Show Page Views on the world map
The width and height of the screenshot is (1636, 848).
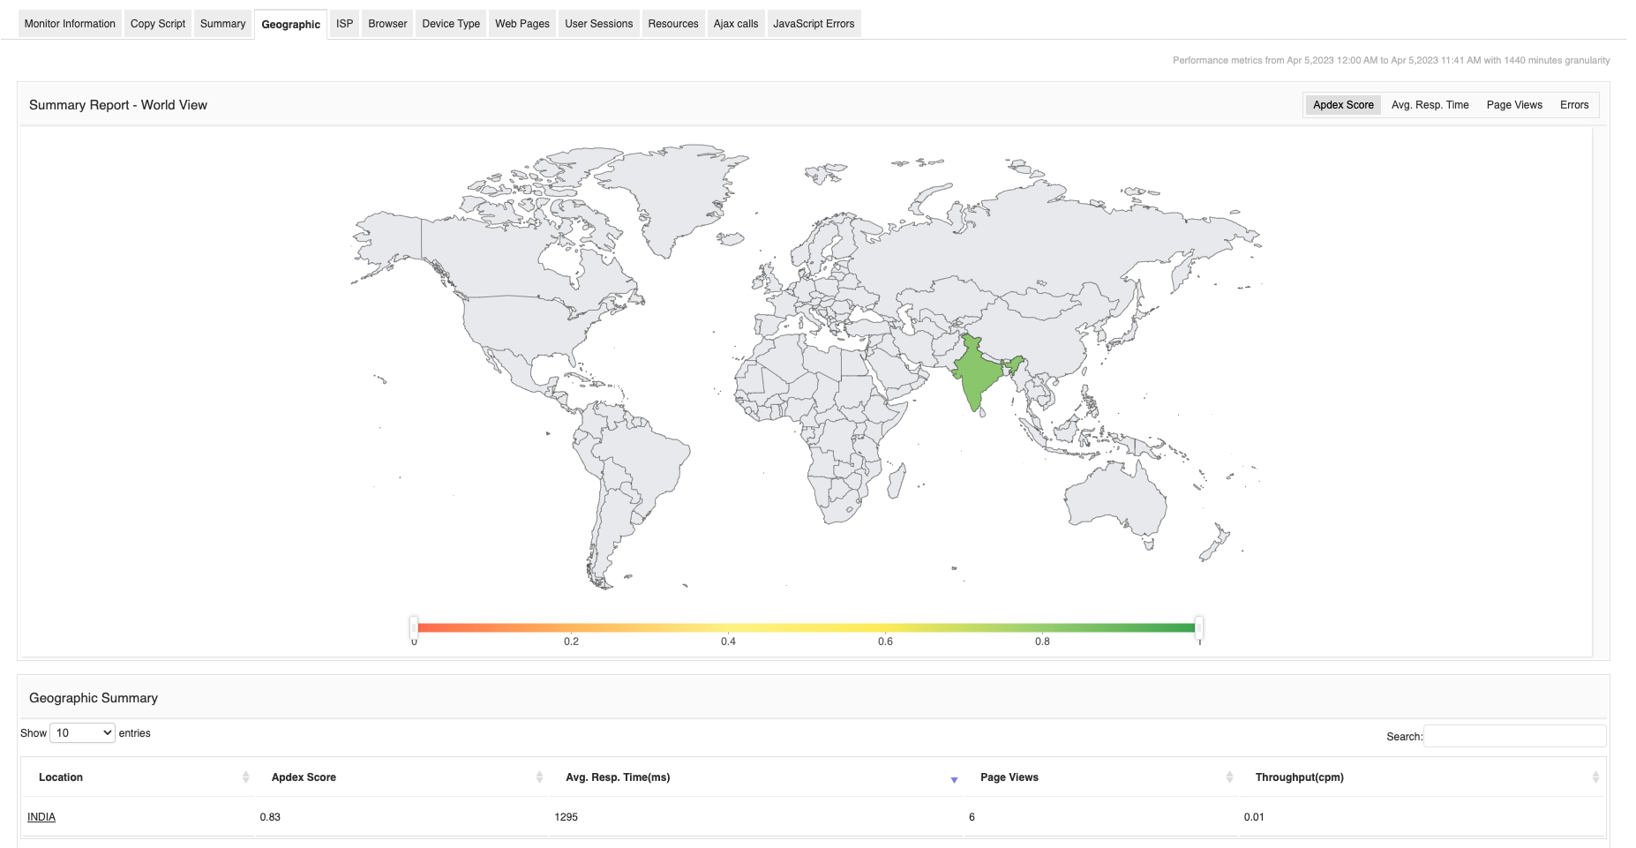1514,104
